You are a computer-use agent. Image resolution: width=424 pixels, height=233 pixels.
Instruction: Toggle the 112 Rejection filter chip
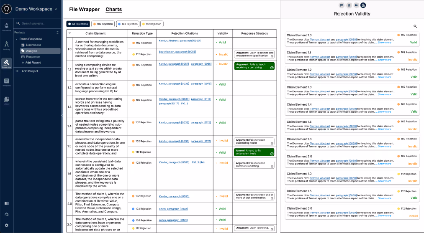tap(152, 24)
